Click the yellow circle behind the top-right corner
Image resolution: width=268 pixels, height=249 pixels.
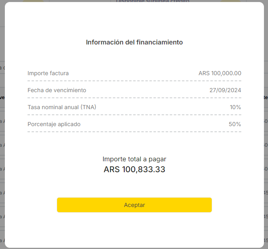[x=231, y=2]
